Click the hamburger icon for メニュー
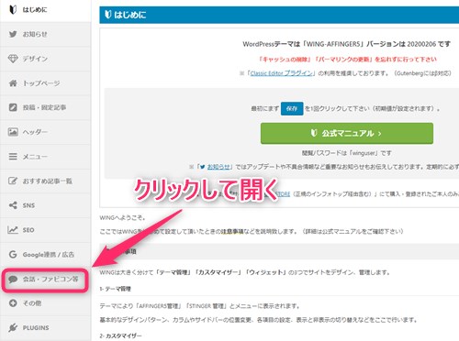 point(13,157)
